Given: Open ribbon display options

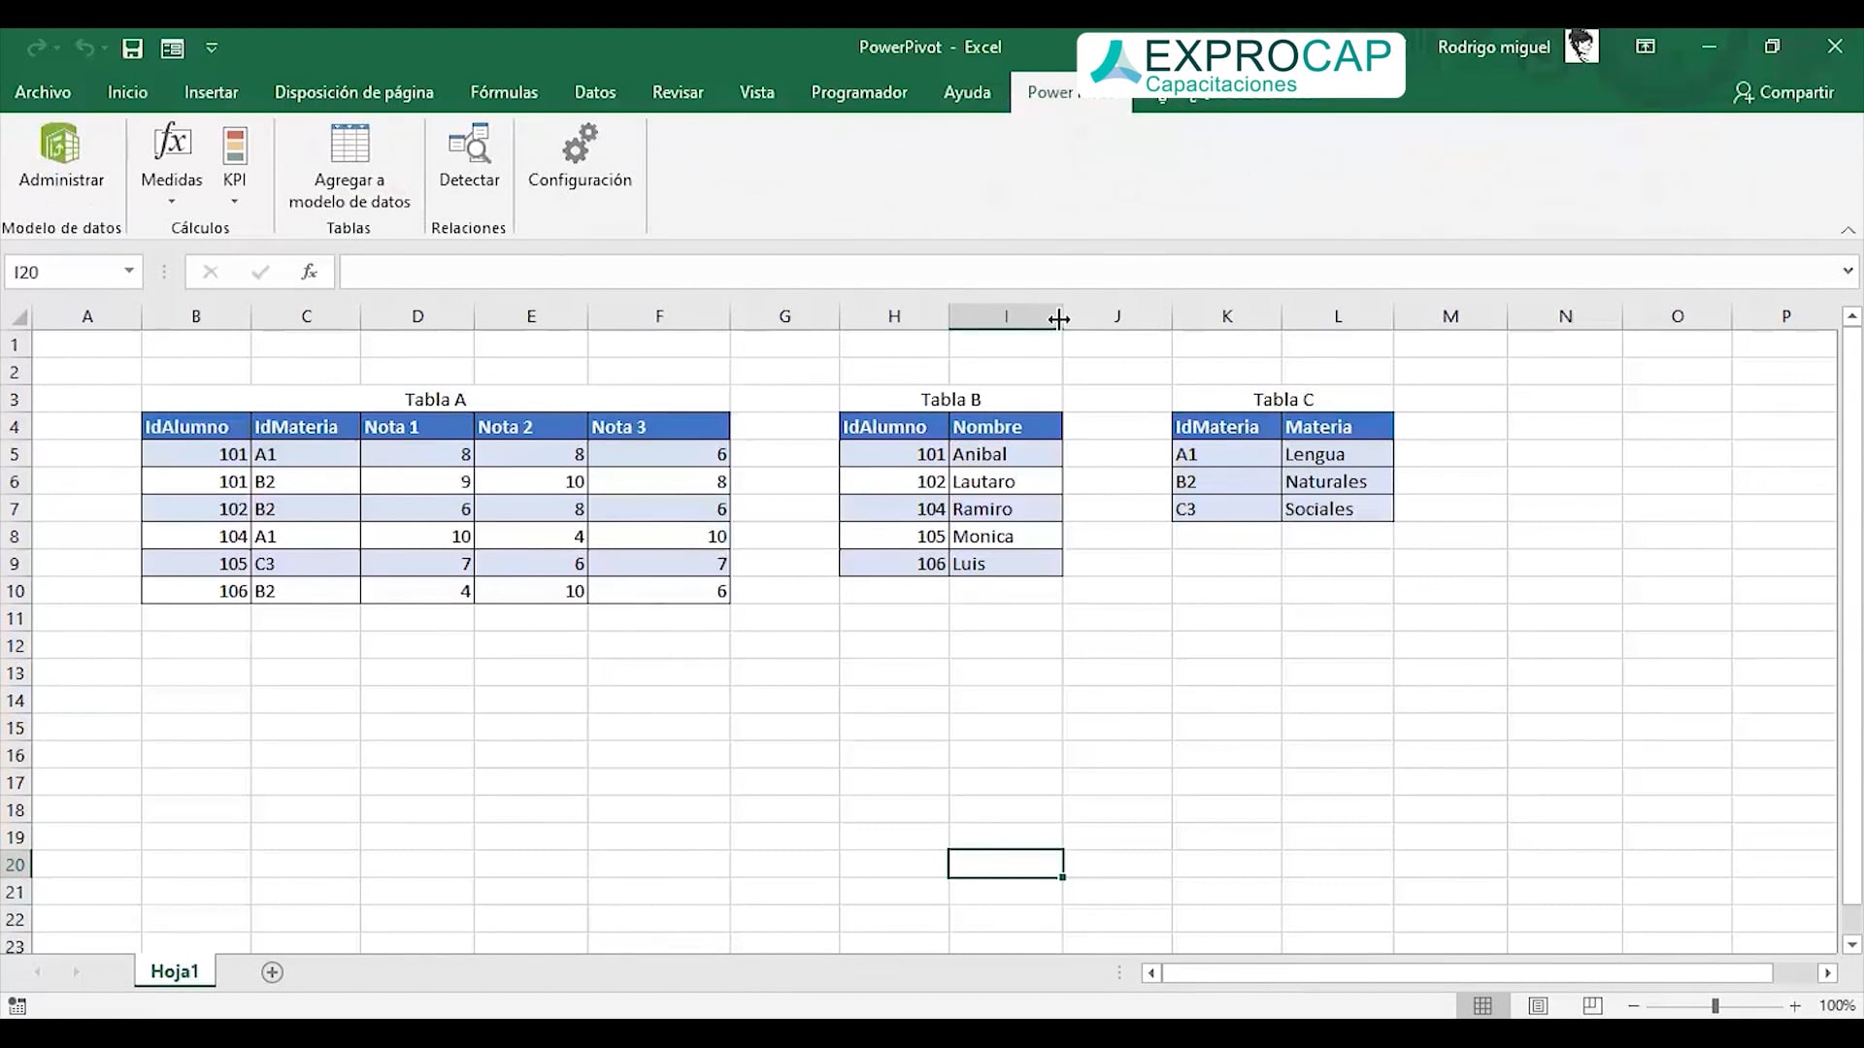Looking at the screenshot, I should point(1646,47).
